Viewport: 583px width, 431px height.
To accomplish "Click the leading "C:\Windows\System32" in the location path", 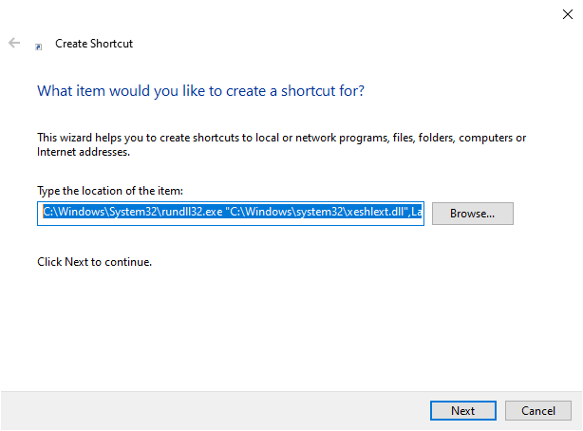I will [100, 212].
